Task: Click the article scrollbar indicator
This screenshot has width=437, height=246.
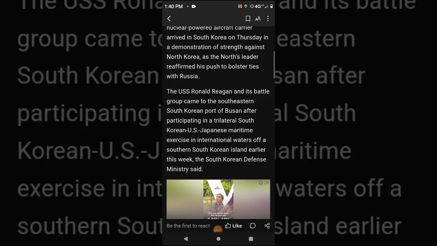Action: click(274, 65)
